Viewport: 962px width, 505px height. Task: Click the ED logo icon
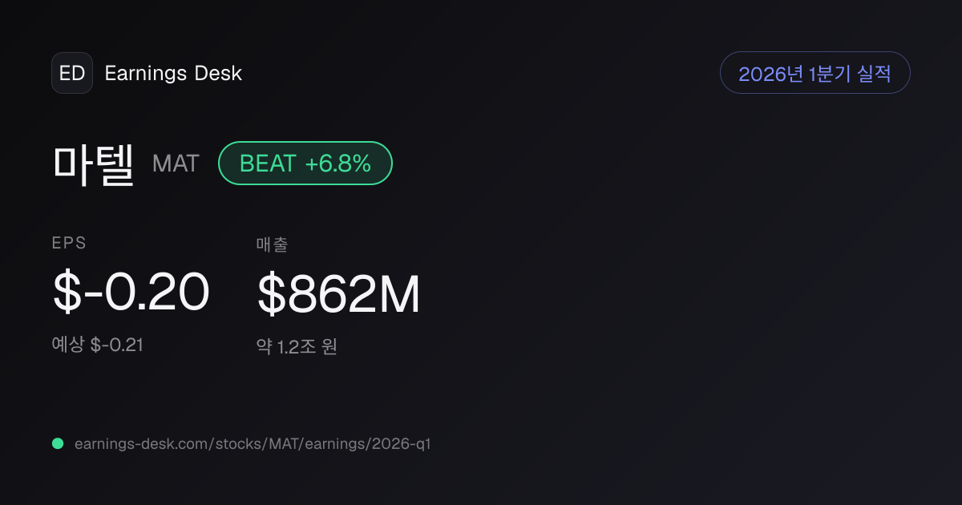point(72,73)
